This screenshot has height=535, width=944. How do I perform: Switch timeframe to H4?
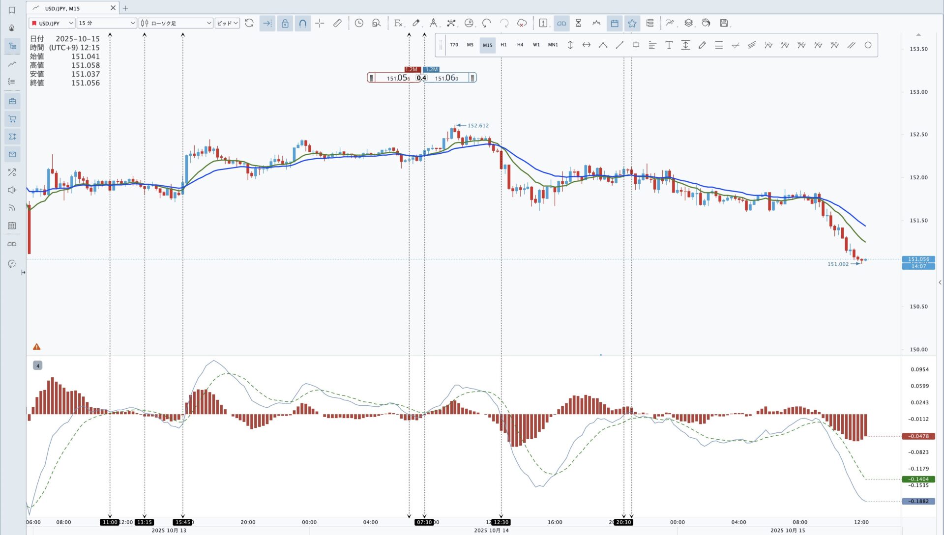(x=520, y=45)
